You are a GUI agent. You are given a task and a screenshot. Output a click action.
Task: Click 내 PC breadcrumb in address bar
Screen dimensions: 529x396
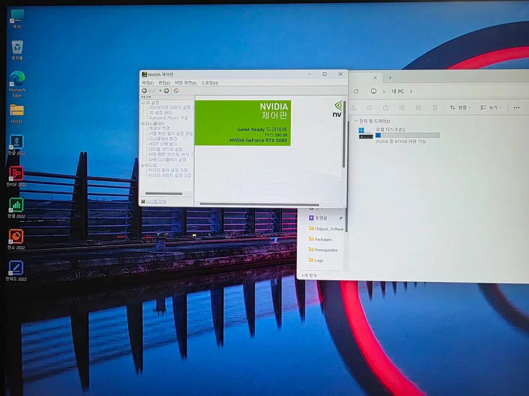coord(398,92)
